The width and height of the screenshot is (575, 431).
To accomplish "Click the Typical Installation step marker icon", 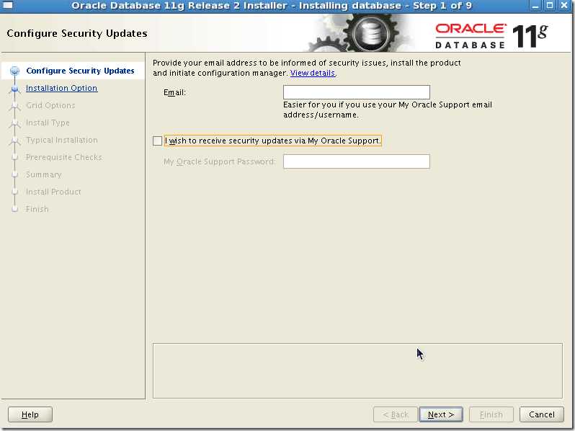I will [x=14, y=141].
